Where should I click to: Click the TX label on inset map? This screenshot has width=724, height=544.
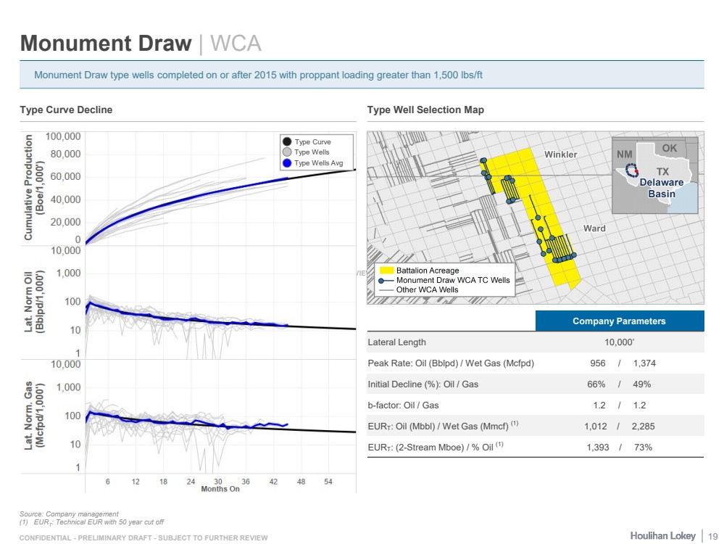click(662, 171)
